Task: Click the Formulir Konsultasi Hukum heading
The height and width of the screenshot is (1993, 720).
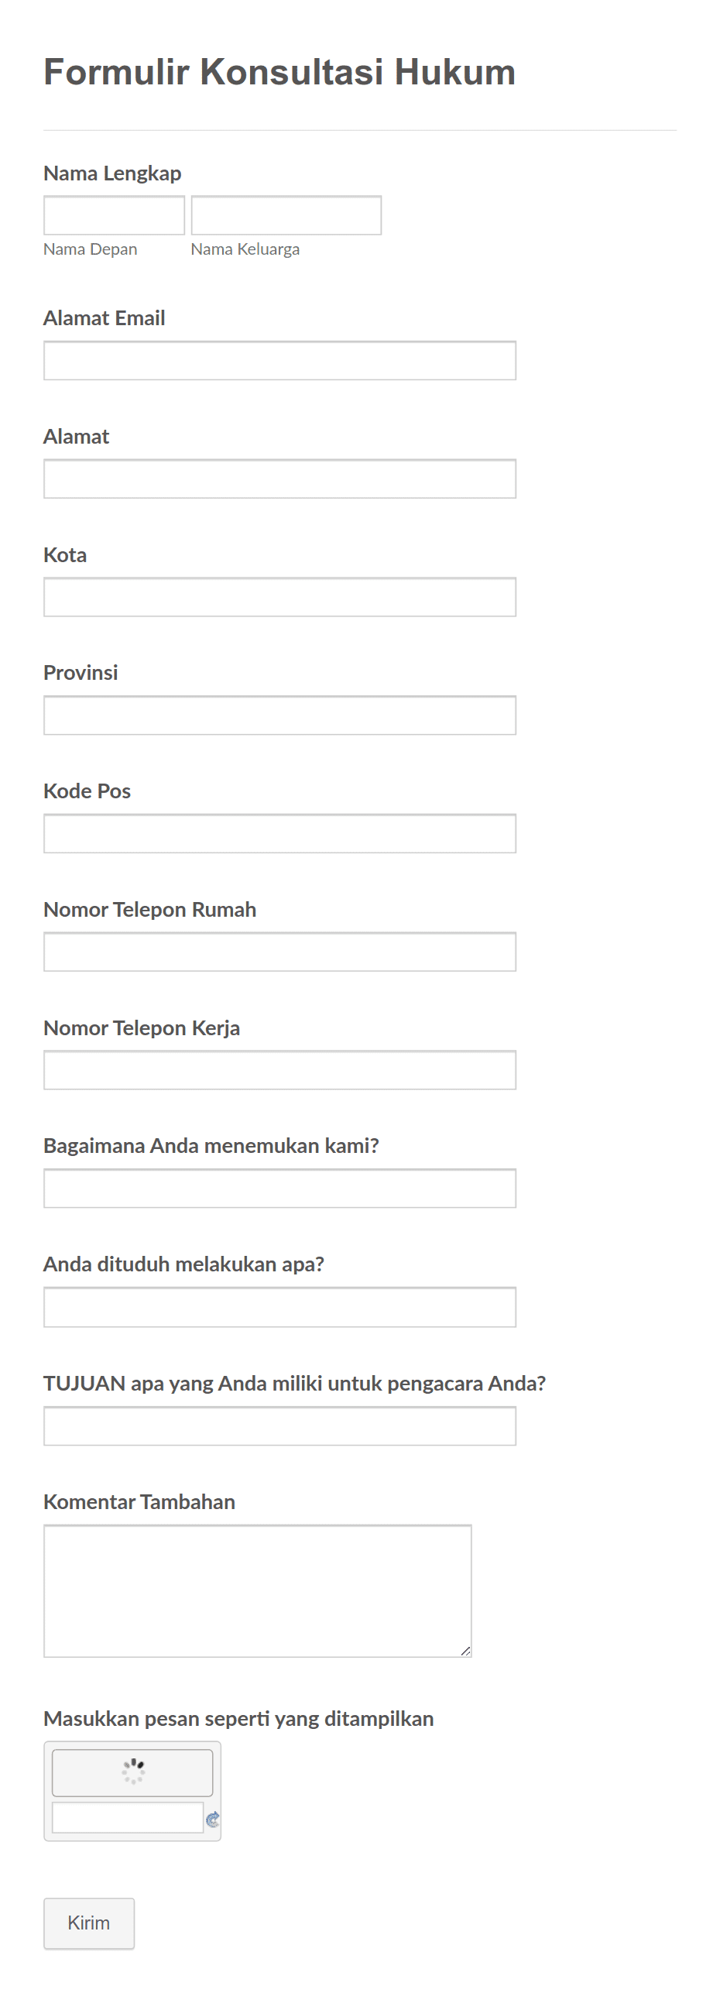Action: point(279,72)
